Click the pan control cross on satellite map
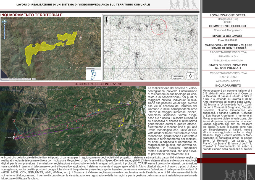Viewport: 255px width, 180px height. [x=4, y=22]
